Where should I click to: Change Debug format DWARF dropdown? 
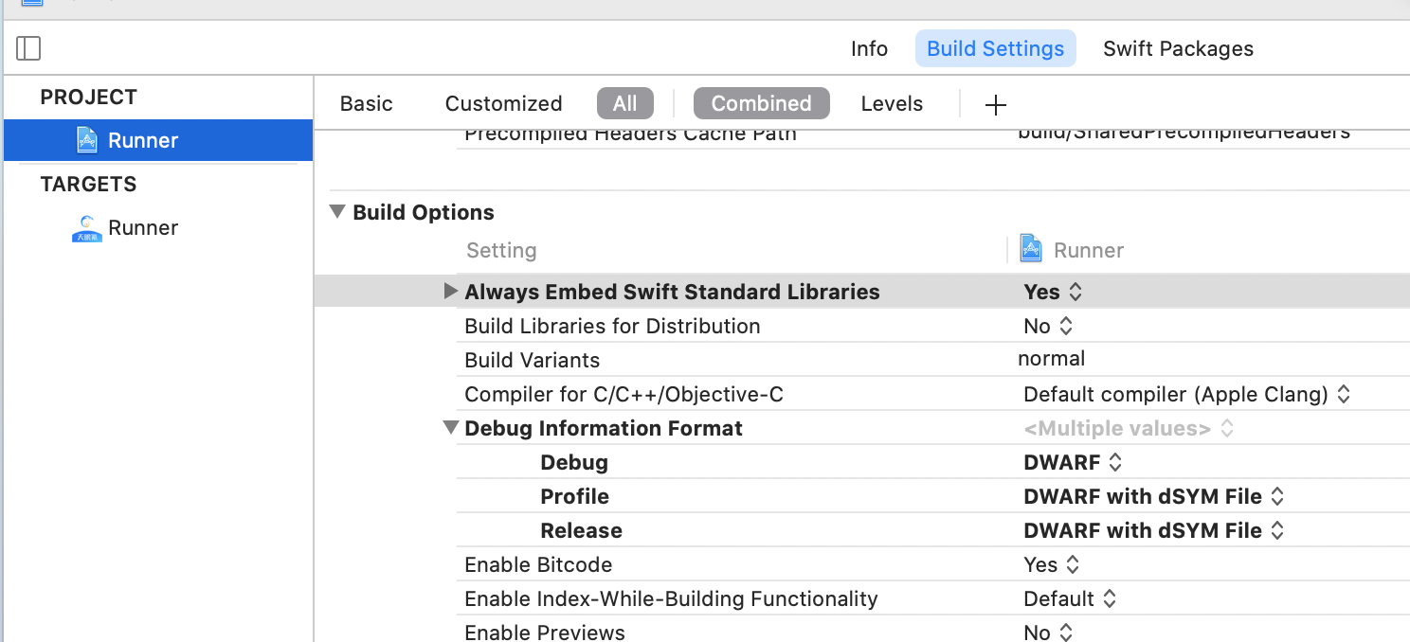1073,463
